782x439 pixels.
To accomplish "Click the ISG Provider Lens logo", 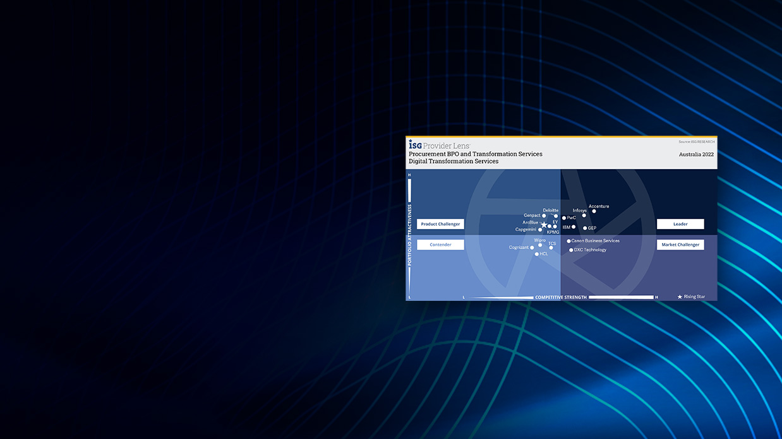I will coord(439,145).
